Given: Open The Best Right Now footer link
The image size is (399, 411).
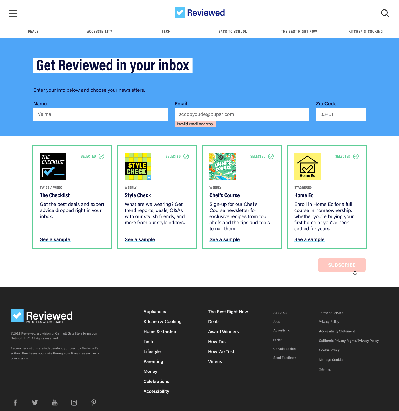Looking at the screenshot, I should [x=228, y=312].
